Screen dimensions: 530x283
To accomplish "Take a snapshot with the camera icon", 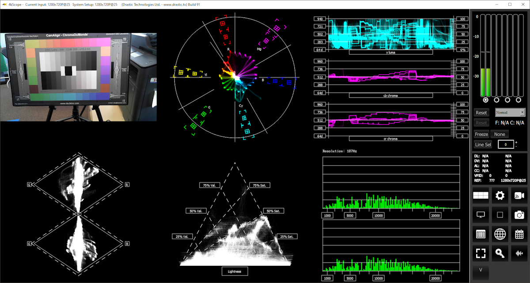I will (x=519, y=215).
